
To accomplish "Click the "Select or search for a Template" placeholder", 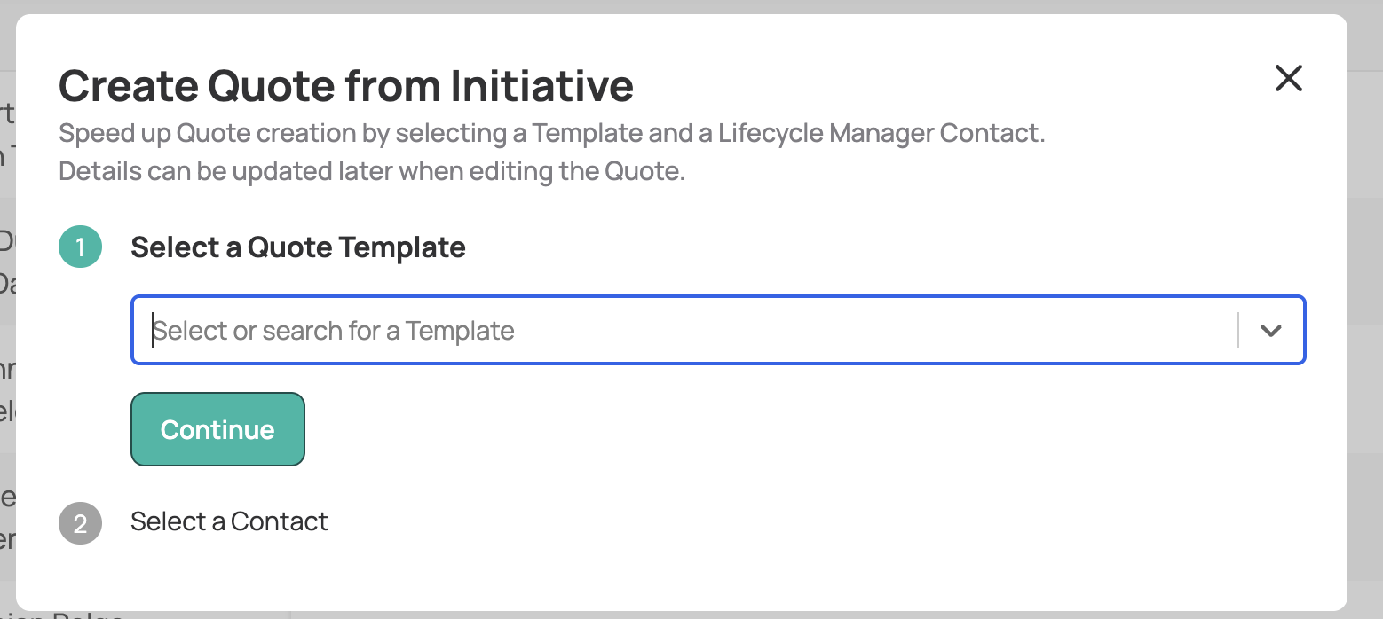I will click(x=334, y=331).
